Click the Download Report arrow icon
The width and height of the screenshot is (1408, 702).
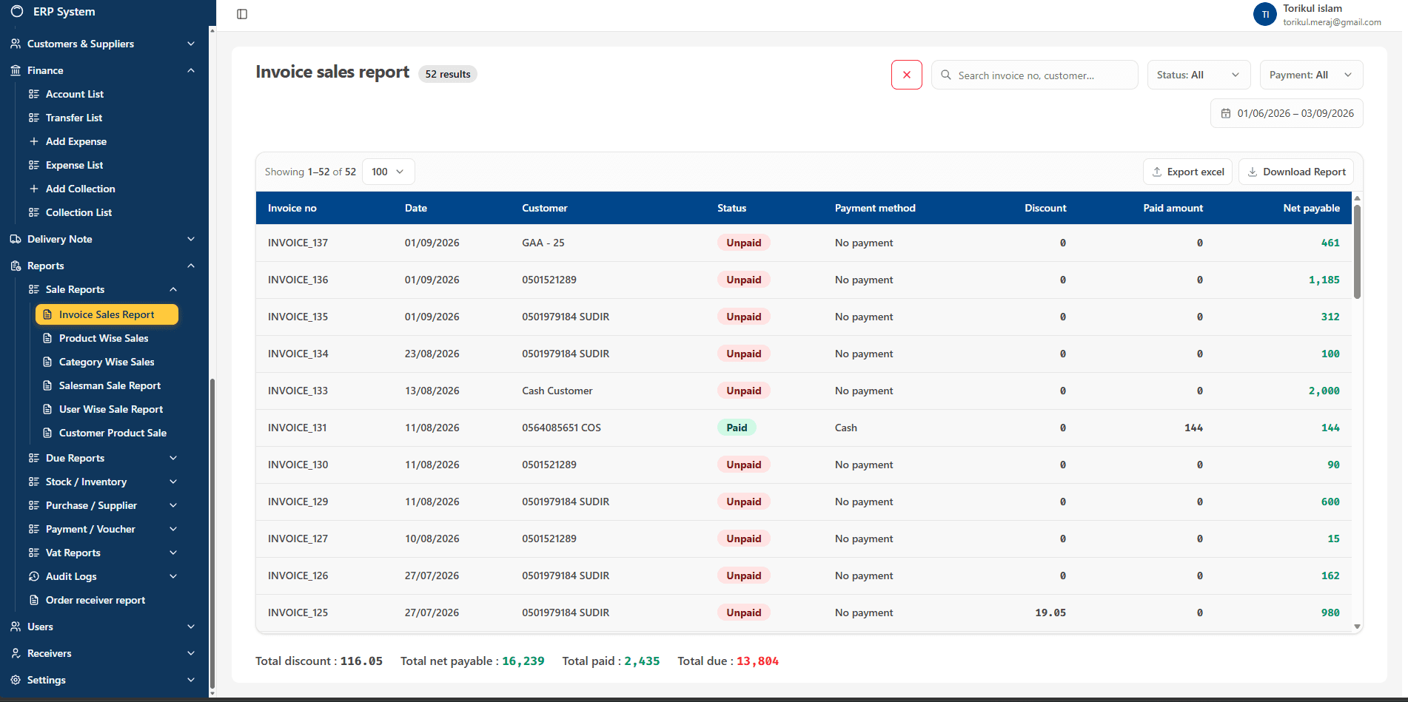(x=1253, y=172)
